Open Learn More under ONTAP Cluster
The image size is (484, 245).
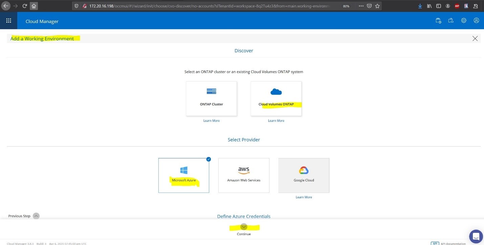212,121
